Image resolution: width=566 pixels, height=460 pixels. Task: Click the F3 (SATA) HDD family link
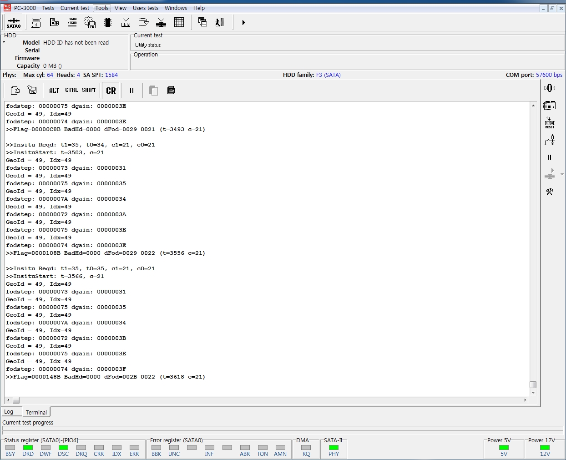328,75
